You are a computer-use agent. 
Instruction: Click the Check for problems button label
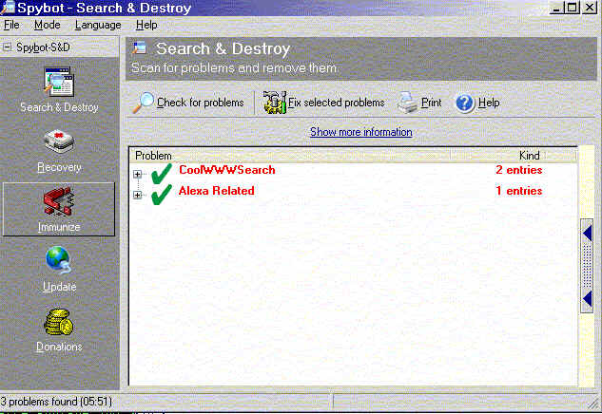tap(201, 103)
